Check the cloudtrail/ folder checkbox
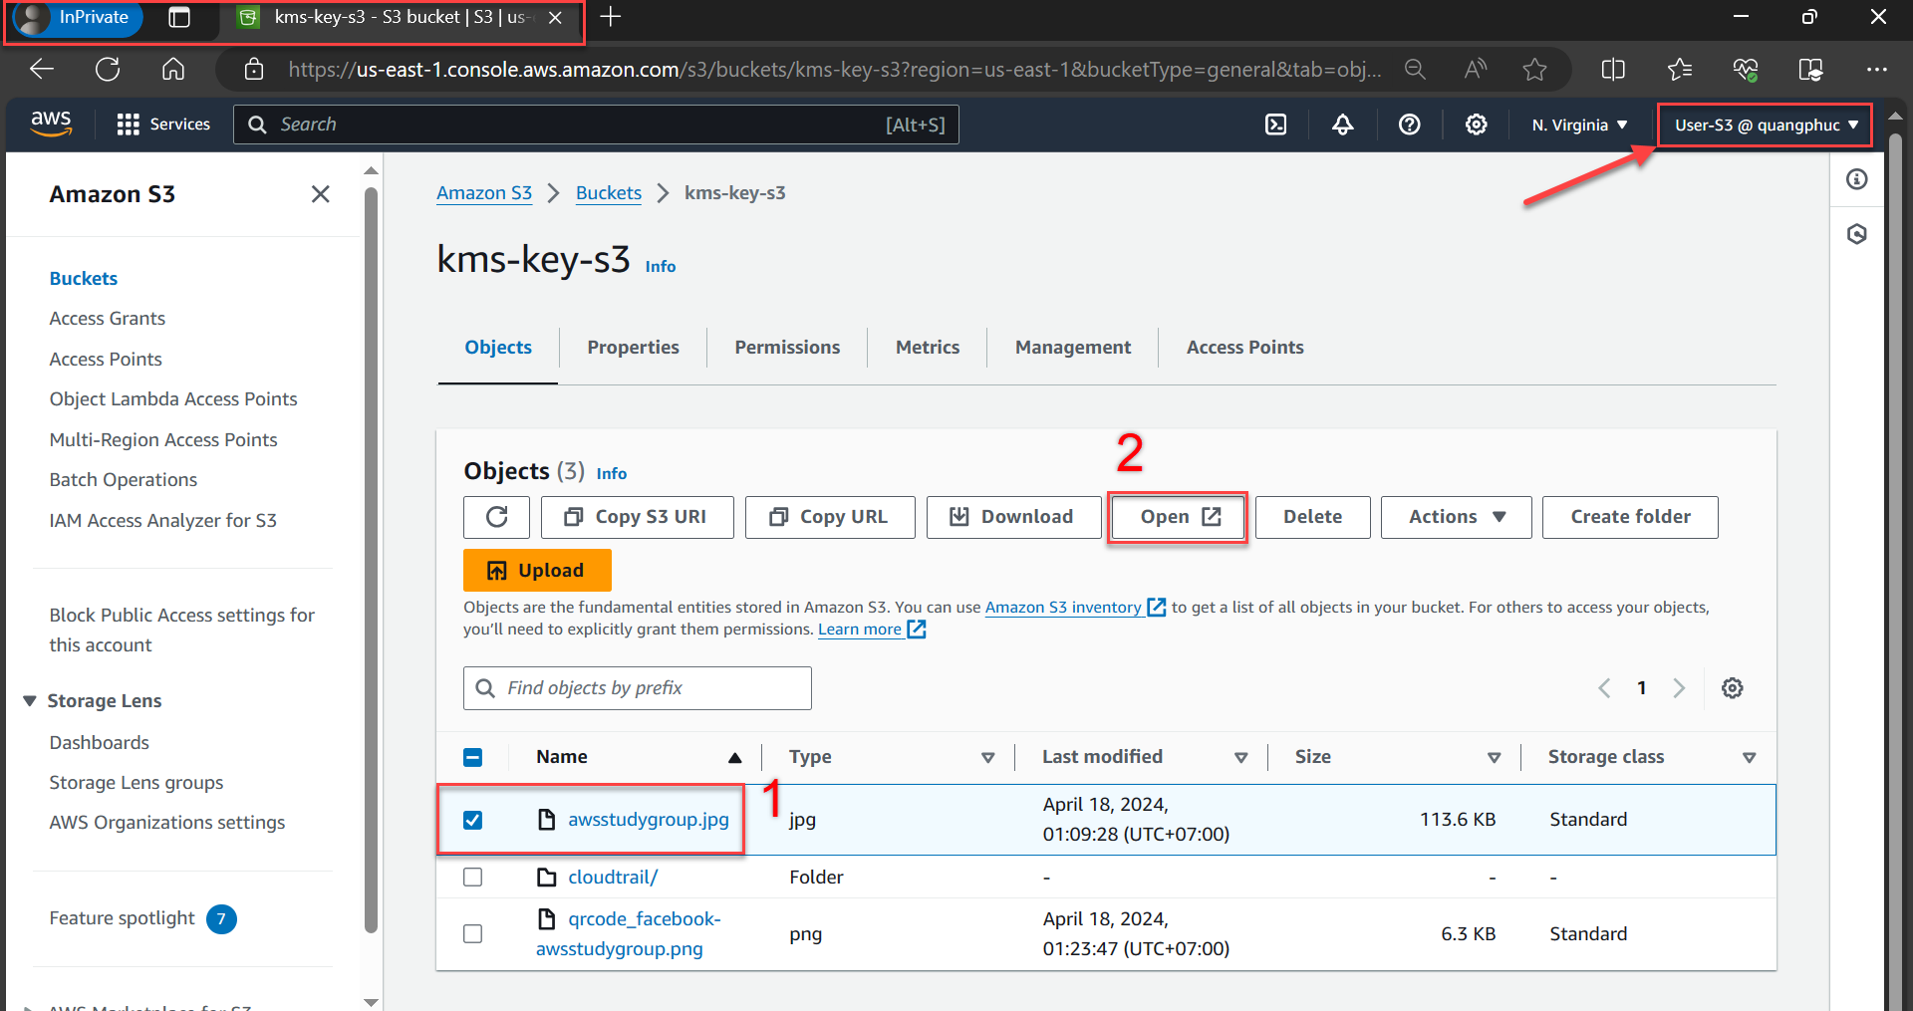The image size is (1913, 1011). (473, 877)
